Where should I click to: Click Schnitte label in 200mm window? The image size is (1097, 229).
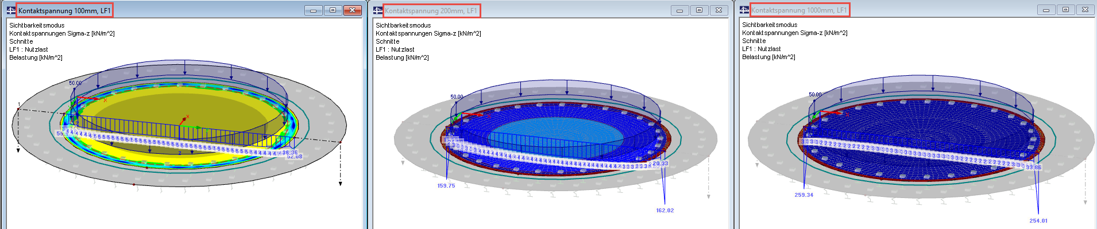[388, 41]
